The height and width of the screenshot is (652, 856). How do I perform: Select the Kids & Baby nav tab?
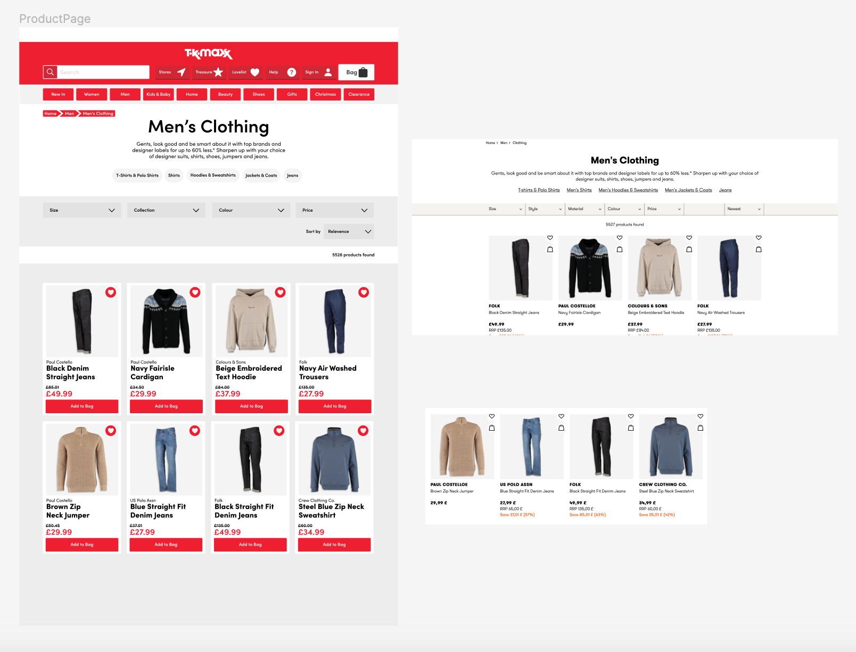tap(159, 94)
